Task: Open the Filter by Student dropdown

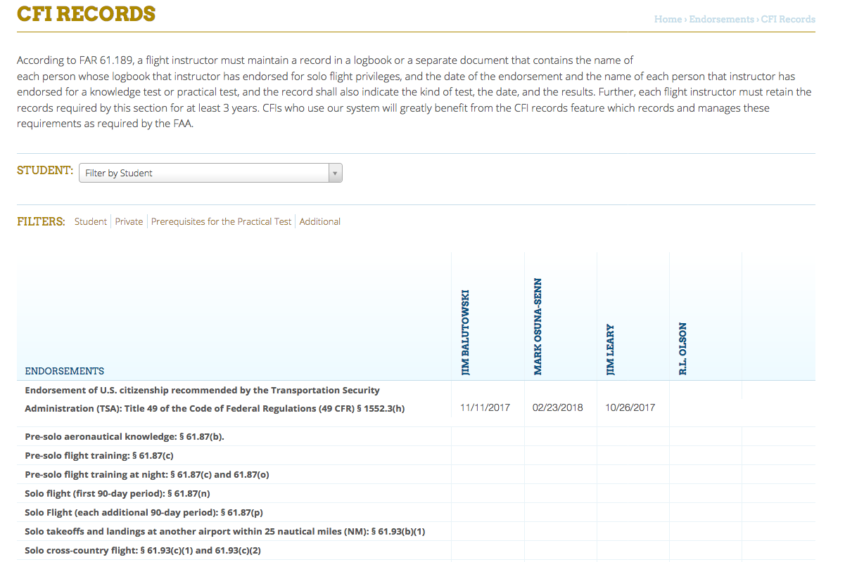Action: tap(204, 173)
